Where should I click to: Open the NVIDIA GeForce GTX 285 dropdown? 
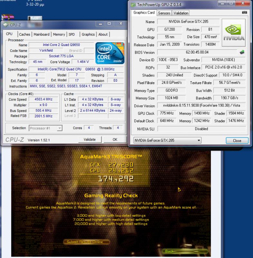coord(167,140)
